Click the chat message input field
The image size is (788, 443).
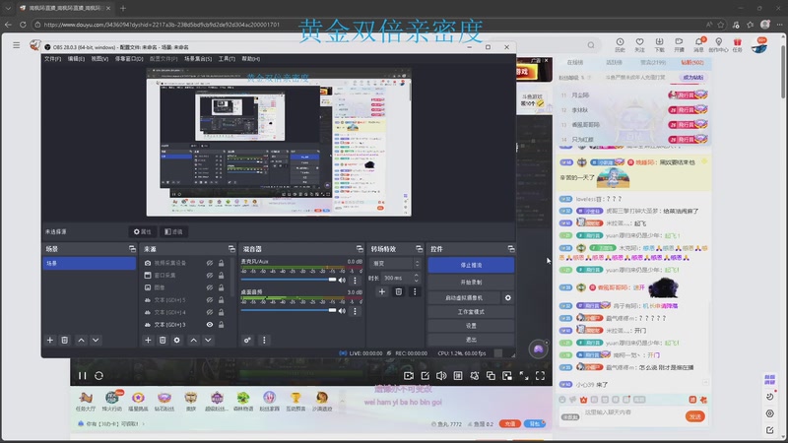click(x=631, y=412)
